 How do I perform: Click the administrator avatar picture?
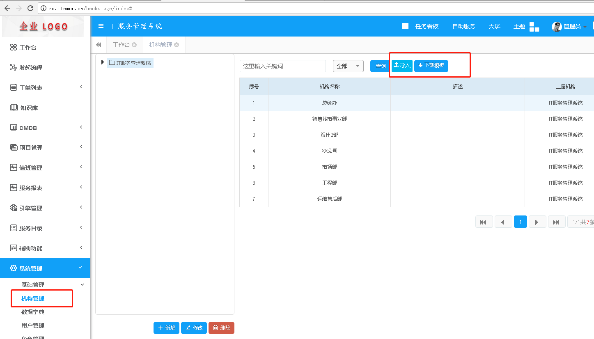[557, 27]
